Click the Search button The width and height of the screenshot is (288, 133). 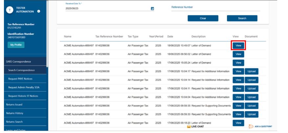(242, 18)
